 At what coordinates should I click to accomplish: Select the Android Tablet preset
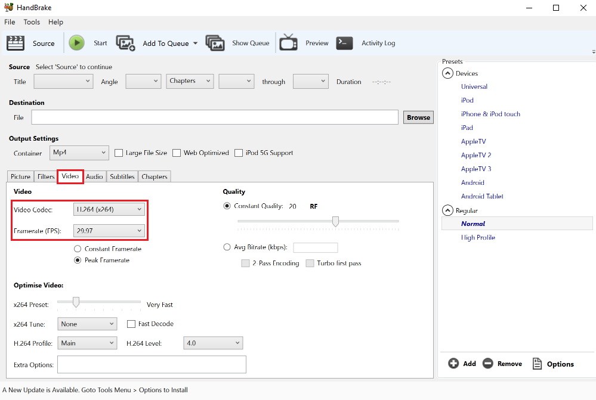(482, 196)
